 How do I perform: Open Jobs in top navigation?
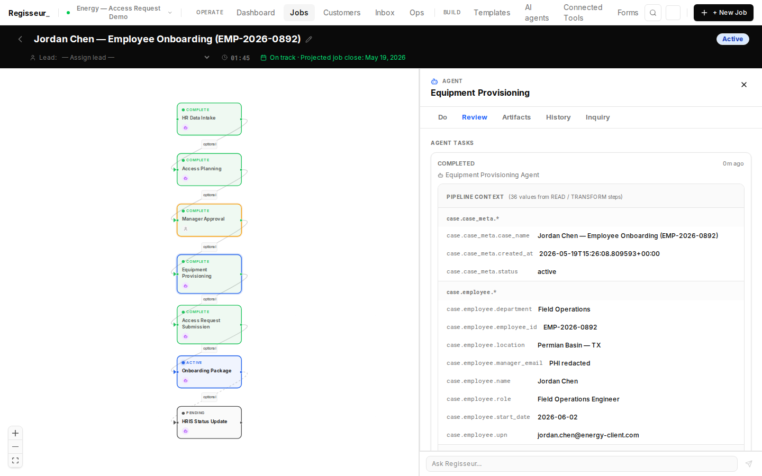click(299, 13)
